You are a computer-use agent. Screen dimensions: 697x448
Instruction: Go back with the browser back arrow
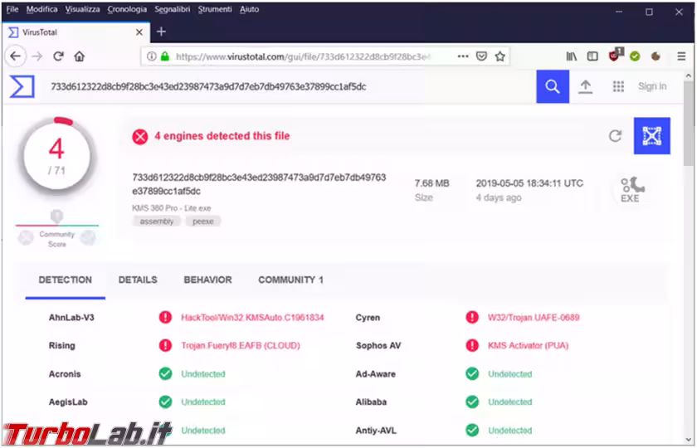[x=16, y=56]
